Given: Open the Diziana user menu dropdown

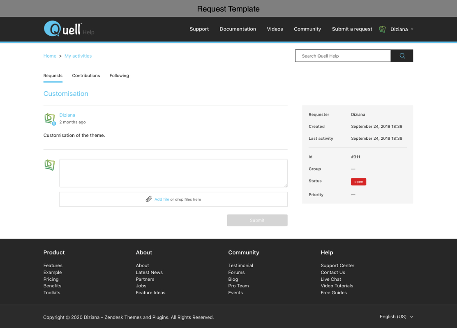Looking at the screenshot, I should point(402,29).
